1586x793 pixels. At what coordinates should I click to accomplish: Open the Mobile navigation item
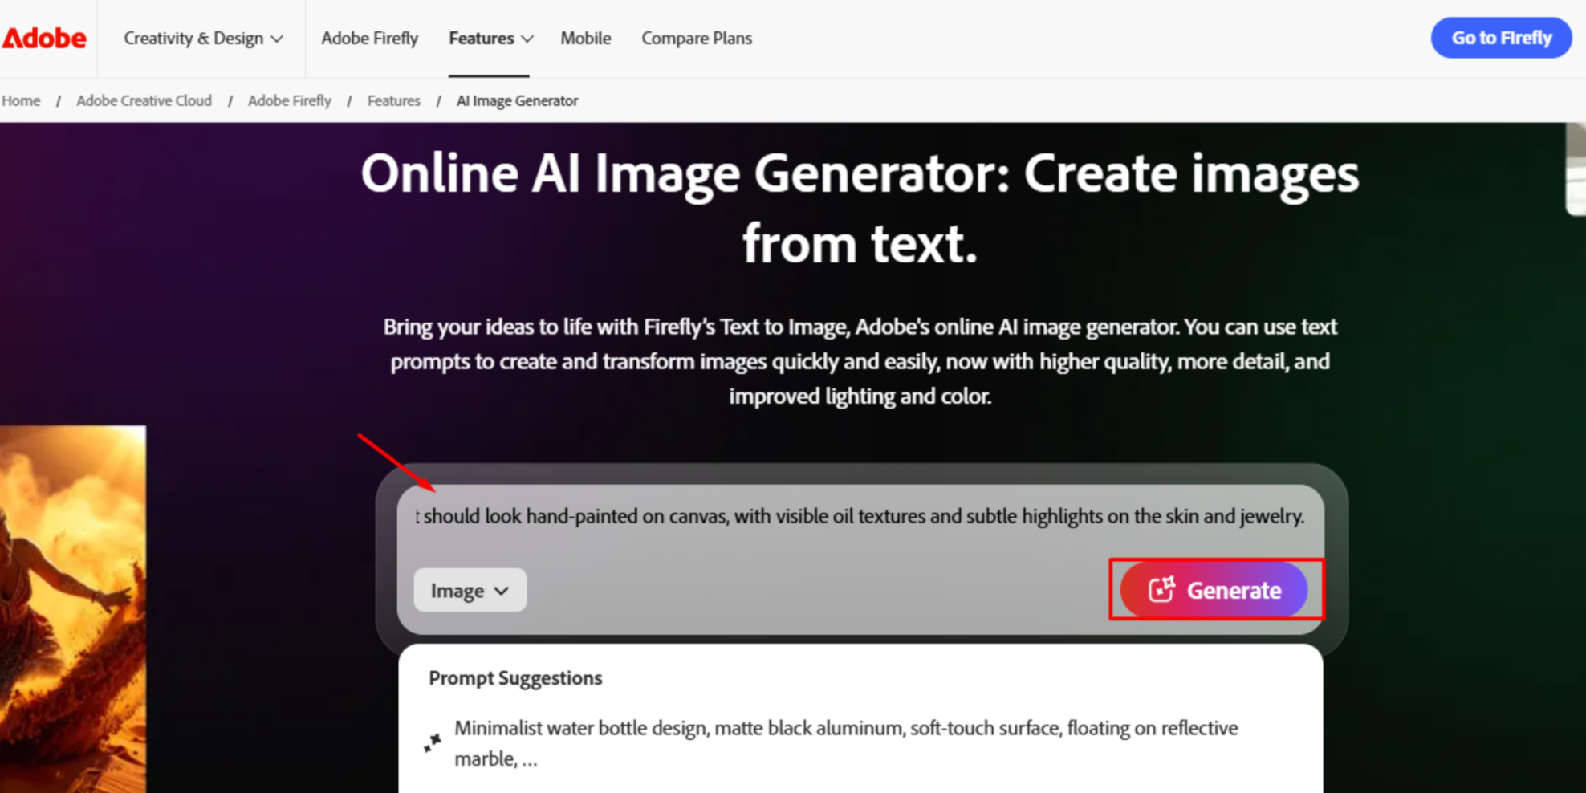coord(585,38)
